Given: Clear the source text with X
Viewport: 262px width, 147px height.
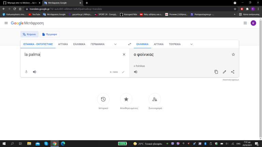Looking at the screenshot, I should [x=124, y=54].
